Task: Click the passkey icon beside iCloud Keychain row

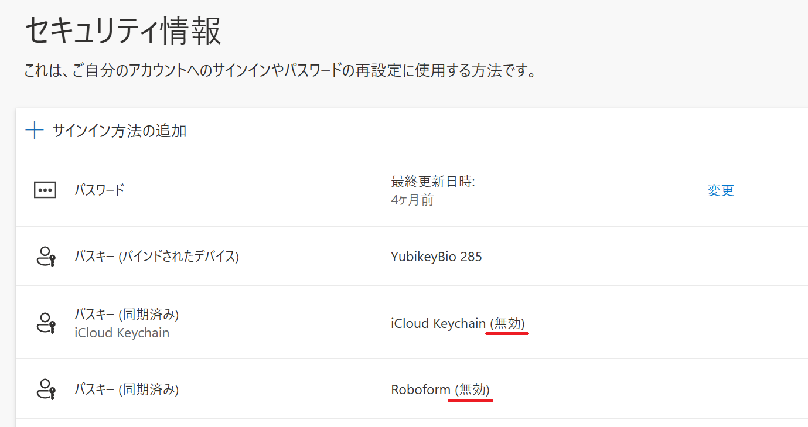Action: click(46, 323)
